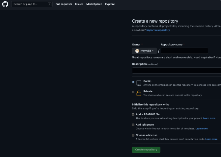This screenshot has height=157, width=221.
Task: Enable Add .gitignore checkbox
Action: point(133,125)
